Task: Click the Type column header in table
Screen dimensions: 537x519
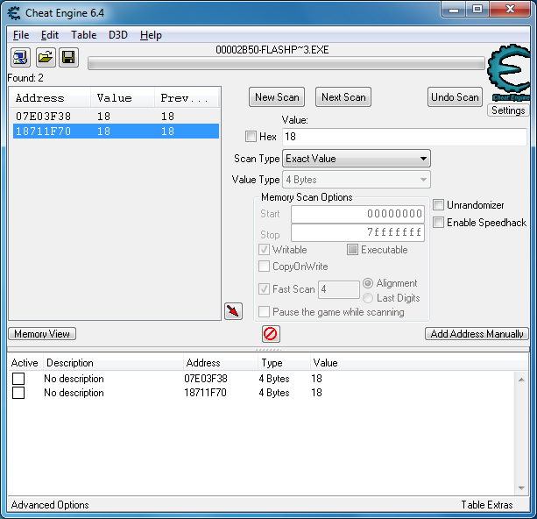Action: pos(284,363)
